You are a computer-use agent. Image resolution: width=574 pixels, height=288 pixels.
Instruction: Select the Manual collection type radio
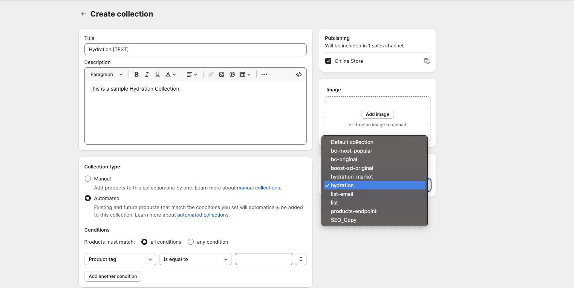(x=88, y=179)
